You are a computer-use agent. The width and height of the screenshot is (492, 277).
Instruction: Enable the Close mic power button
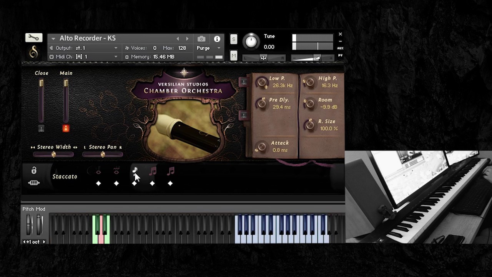(41, 128)
